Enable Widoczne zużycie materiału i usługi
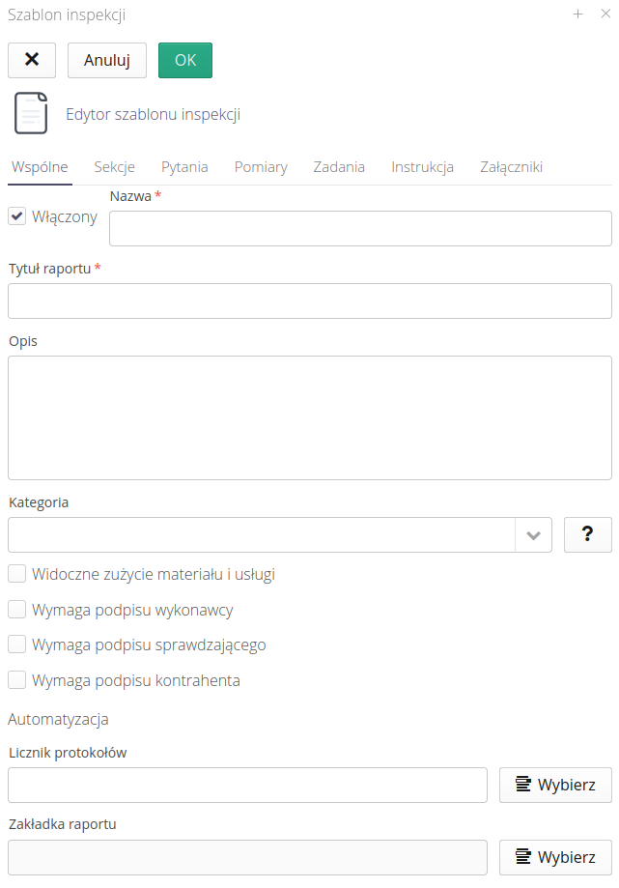The height and width of the screenshot is (888, 619). 17,574
